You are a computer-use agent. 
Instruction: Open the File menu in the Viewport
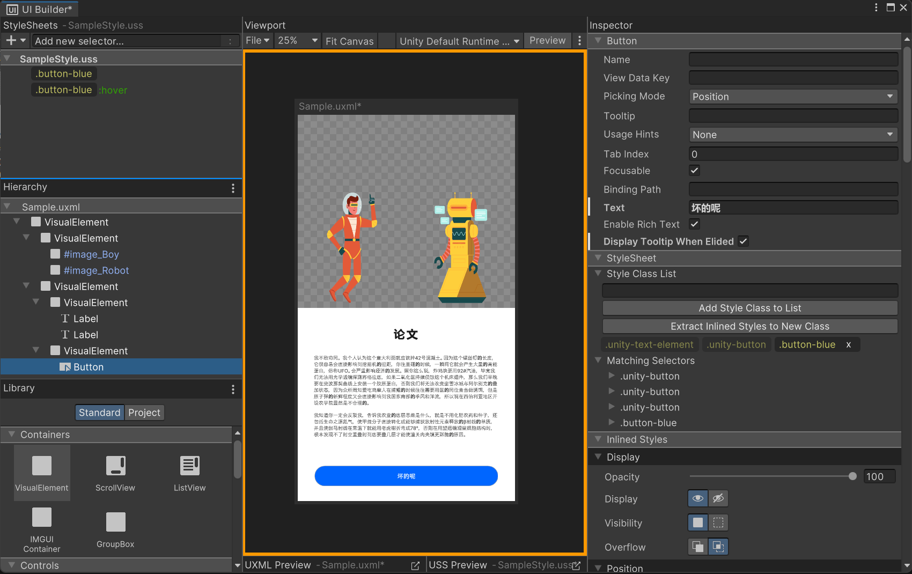[258, 40]
